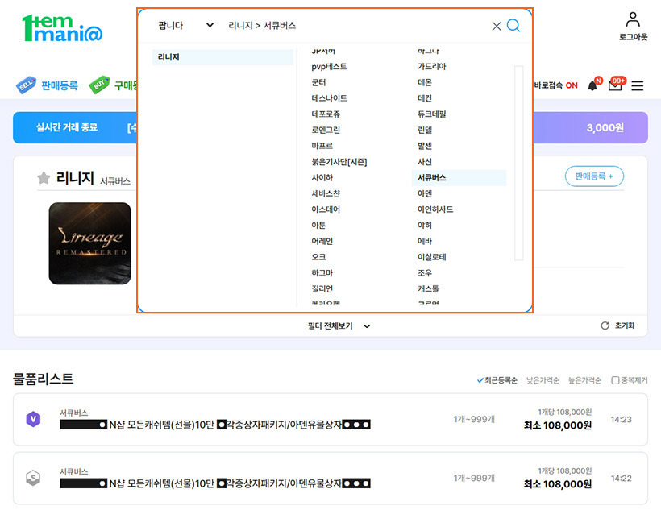The image size is (661, 510).
Task: Expand 필터 전체보기
Action: tap(339, 325)
